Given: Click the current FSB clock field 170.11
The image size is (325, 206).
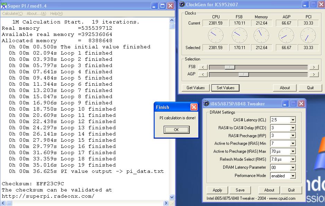Looking at the screenshot, I should click(x=240, y=23).
